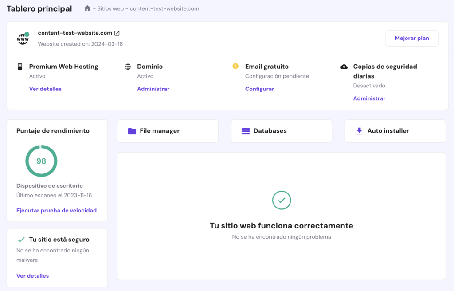Screen dimensions: 454x291
Task: Run Ejecutar prueba de velocidad
Action: point(56,210)
